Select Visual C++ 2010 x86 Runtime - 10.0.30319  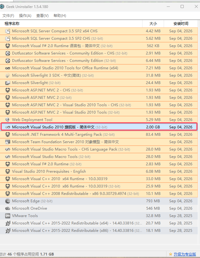[x=99, y=186]
